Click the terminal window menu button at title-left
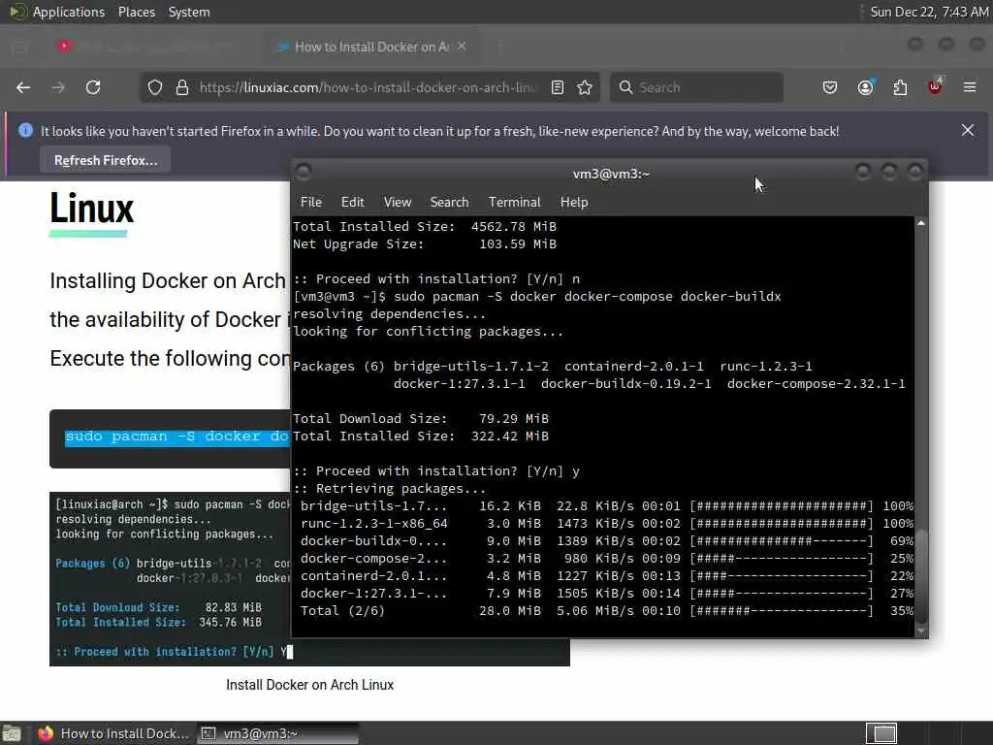 pos(304,171)
